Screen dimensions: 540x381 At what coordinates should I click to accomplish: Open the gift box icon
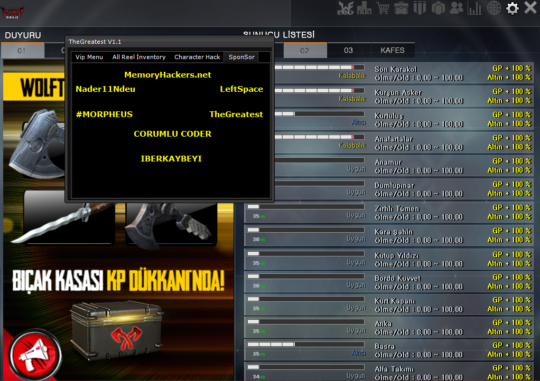438,8
